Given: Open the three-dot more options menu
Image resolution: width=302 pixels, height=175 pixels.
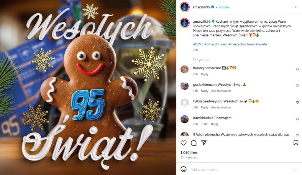Looking at the screenshot, I should (295, 7).
